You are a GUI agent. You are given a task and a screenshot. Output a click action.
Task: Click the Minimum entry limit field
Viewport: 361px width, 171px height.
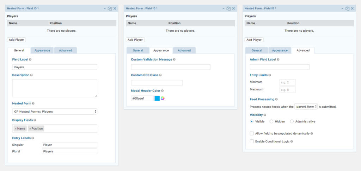point(287,82)
